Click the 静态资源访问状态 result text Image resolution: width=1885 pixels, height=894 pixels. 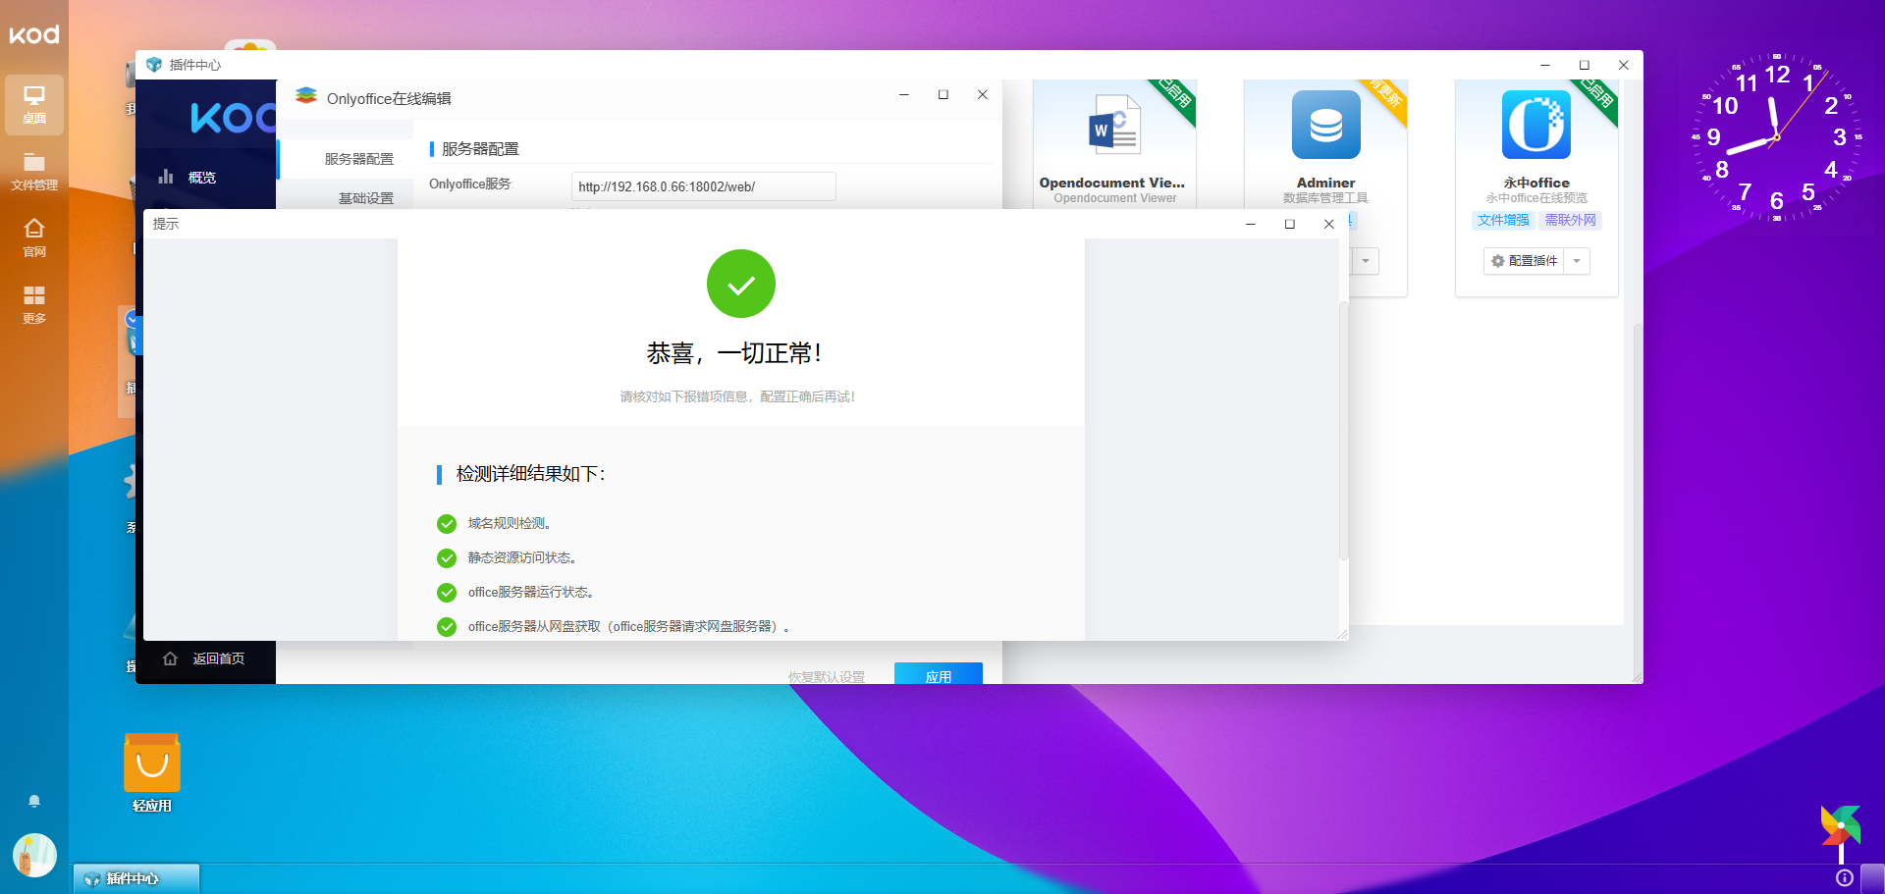522,558
